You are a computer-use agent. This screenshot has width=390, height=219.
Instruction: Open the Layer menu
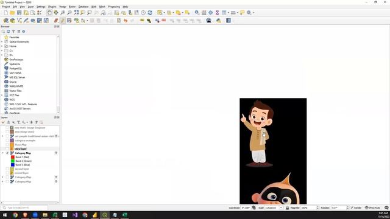click(30, 7)
